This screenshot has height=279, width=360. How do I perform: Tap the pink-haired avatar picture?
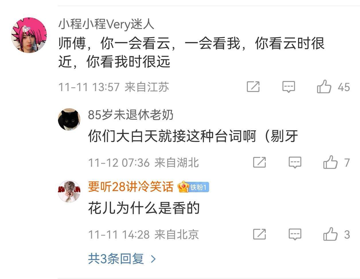pyautogui.click(x=29, y=35)
